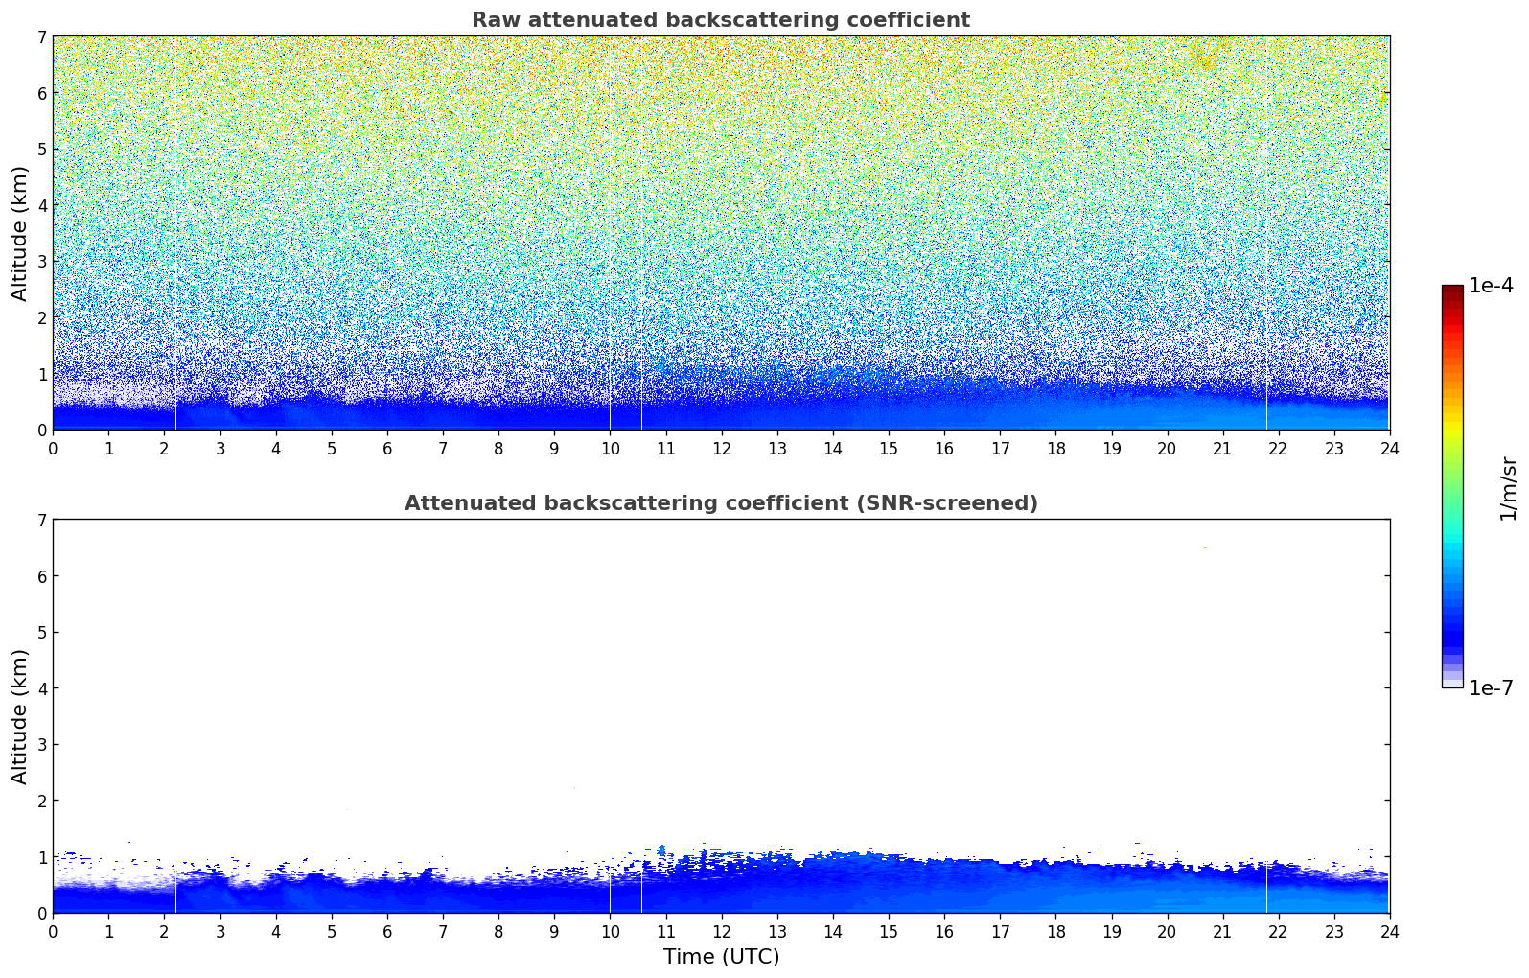Click the '21' hour tick on the top plot
Image resolution: width=1529 pixels, height=978 pixels.
(1222, 448)
